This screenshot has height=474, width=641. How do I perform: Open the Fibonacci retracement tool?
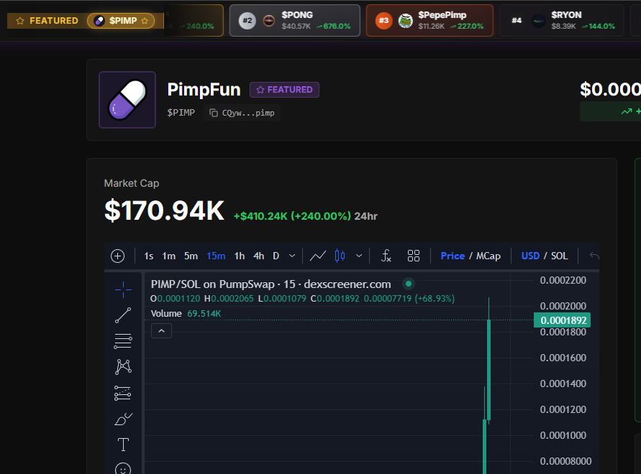pyautogui.click(x=123, y=341)
